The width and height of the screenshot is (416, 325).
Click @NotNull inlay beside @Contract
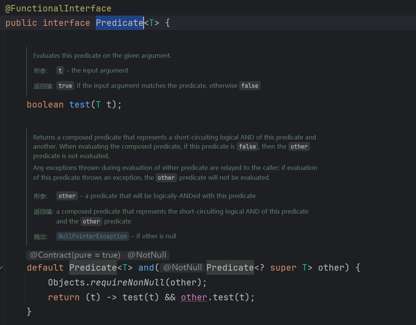click(x=147, y=255)
